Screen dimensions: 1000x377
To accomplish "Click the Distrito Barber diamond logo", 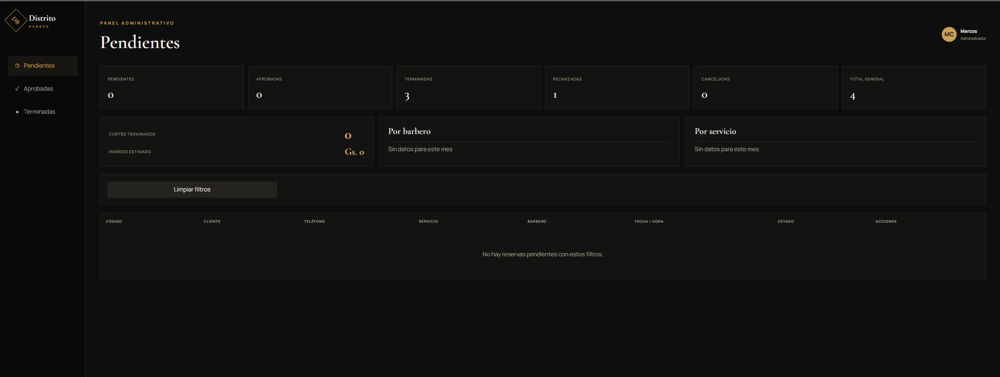I will pos(16,20).
